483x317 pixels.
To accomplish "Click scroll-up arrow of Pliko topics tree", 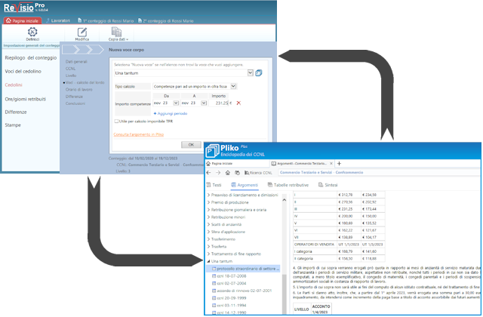I will [x=284, y=200].
